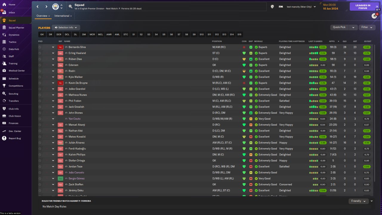Expand the row chevron for Jérémy Doku
Screen dimensions: 382x215
(x=53, y=191)
